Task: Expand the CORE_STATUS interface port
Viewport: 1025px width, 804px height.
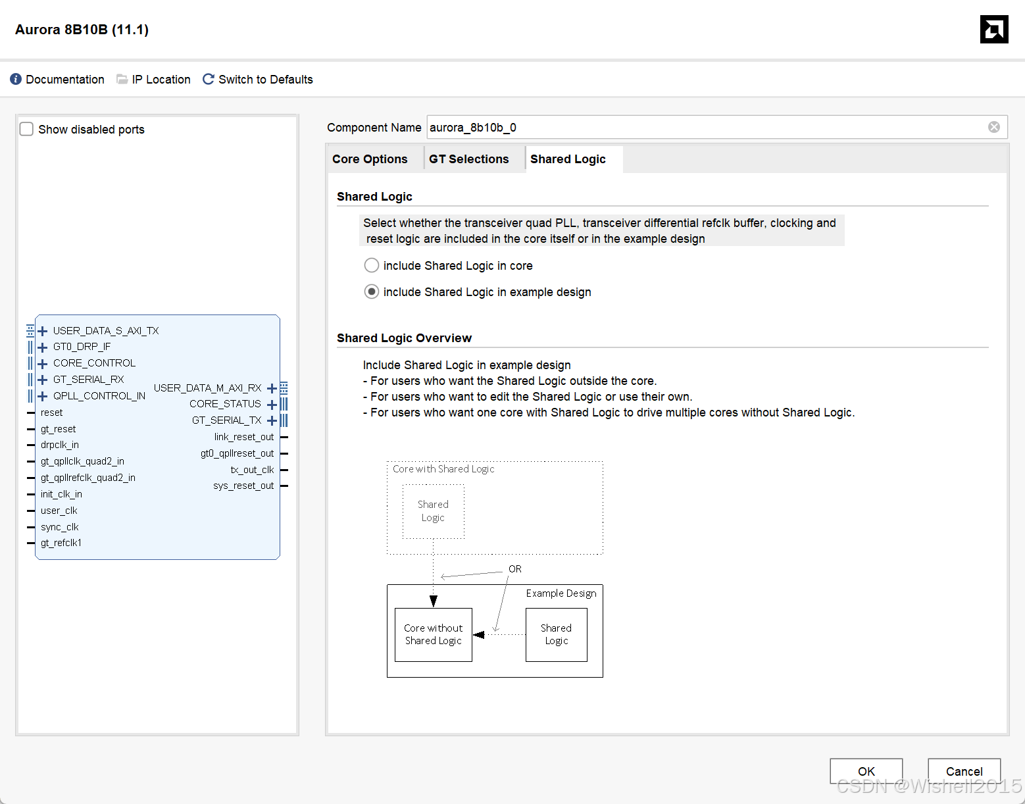Action: click(x=272, y=405)
